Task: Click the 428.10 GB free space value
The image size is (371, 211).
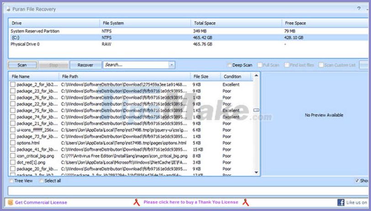Action: click(x=294, y=37)
